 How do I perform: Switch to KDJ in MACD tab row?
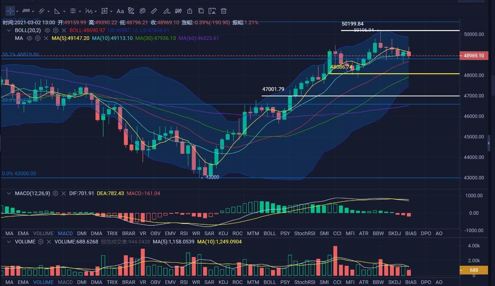(223, 233)
